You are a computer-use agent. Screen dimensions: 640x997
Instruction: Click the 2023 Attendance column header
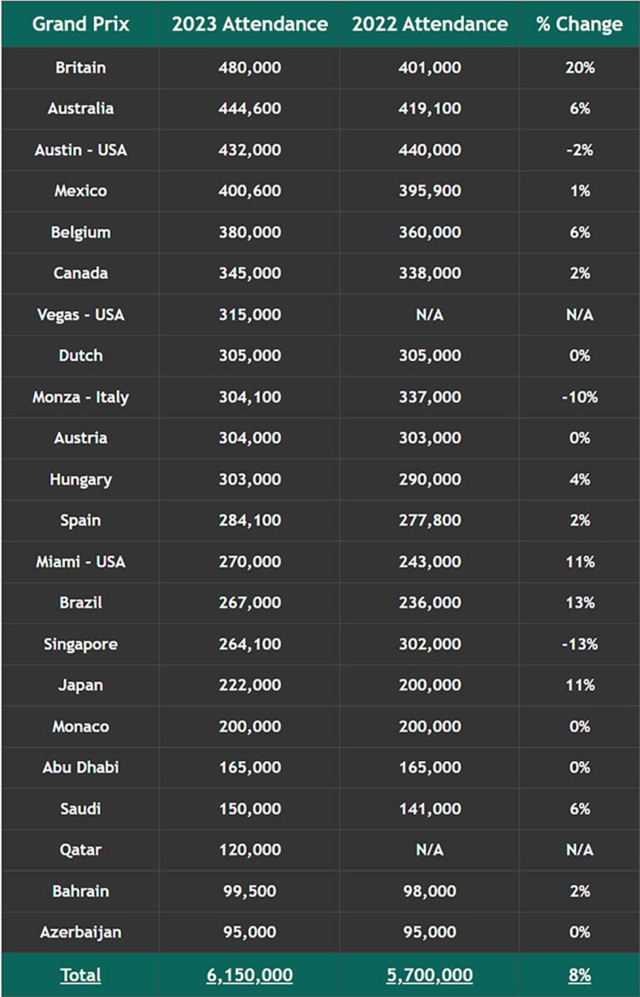(x=250, y=24)
